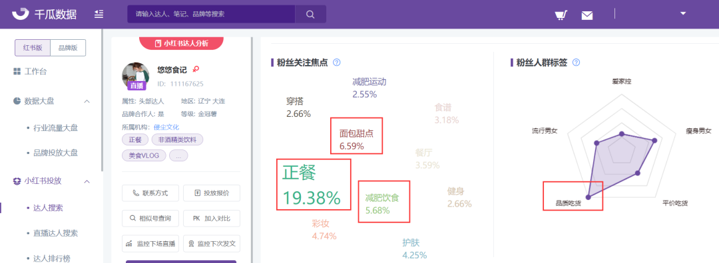This screenshot has width=719, height=263.
Task: Open 达人排行榜
Action: tap(52, 258)
